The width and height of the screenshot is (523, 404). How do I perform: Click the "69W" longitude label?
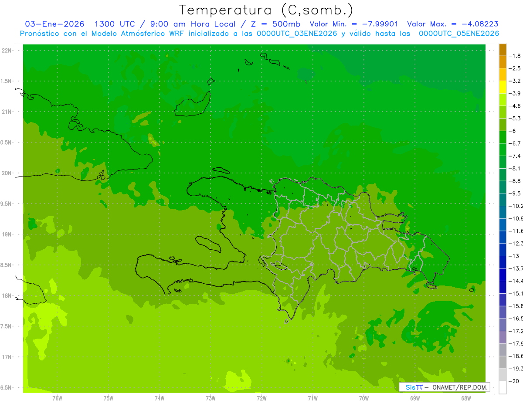[415, 398]
